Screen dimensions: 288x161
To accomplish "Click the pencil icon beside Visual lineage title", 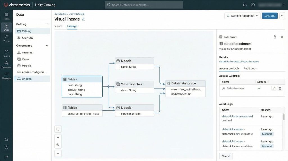I will [83, 19].
